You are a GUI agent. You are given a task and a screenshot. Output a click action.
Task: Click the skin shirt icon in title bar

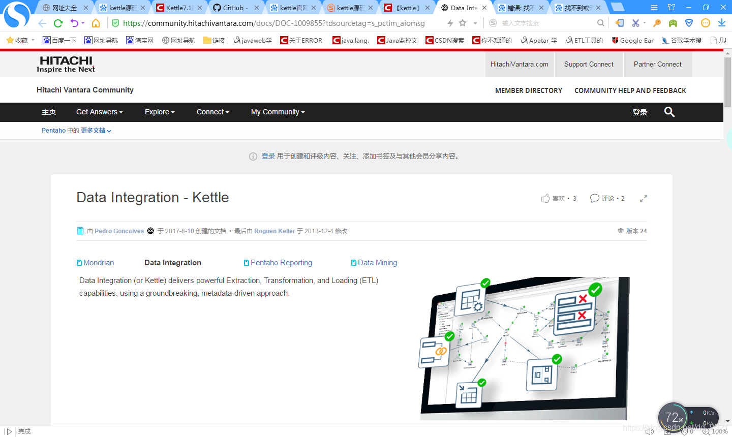672,8
